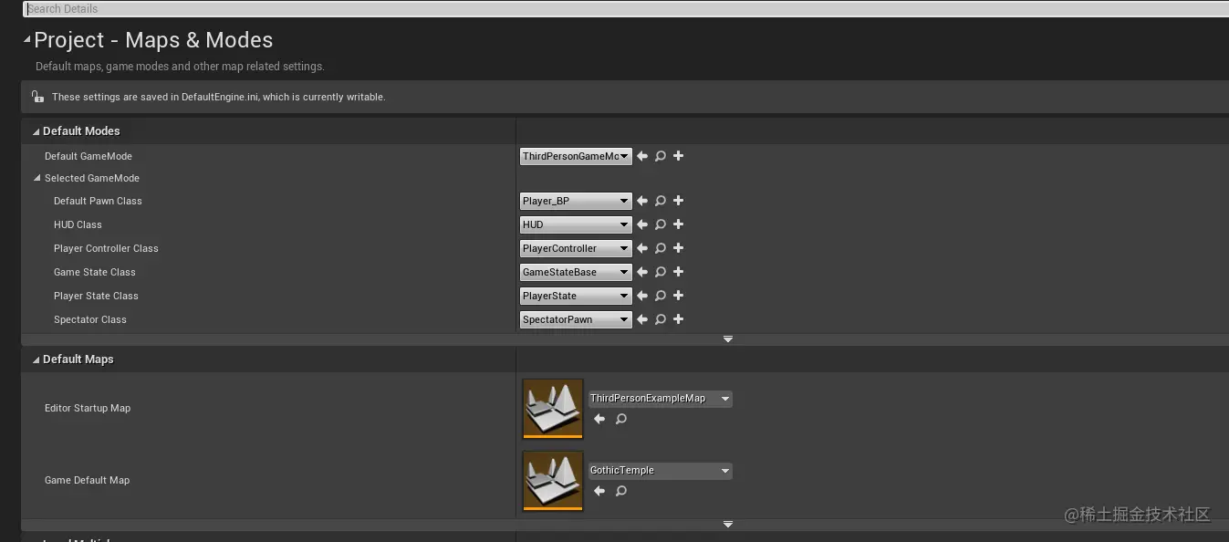This screenshot has height=542, width=1229.
Task: Use selected arrow for Game State Class
Action: coord(642,272)
